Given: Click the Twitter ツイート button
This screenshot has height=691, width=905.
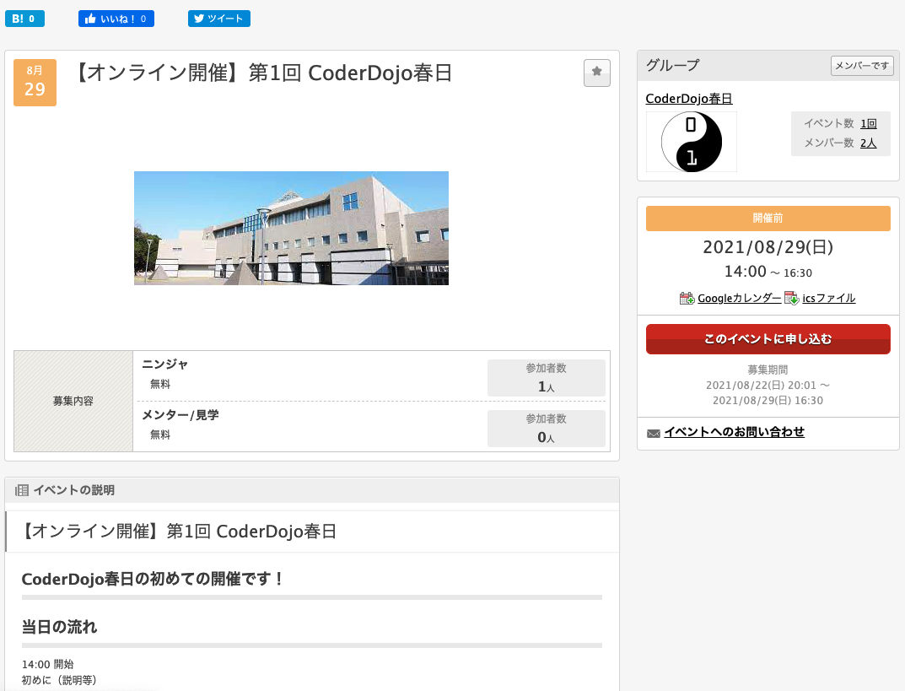Looking at the screenshot, I should pyautogui.click(x=218, y=19).
